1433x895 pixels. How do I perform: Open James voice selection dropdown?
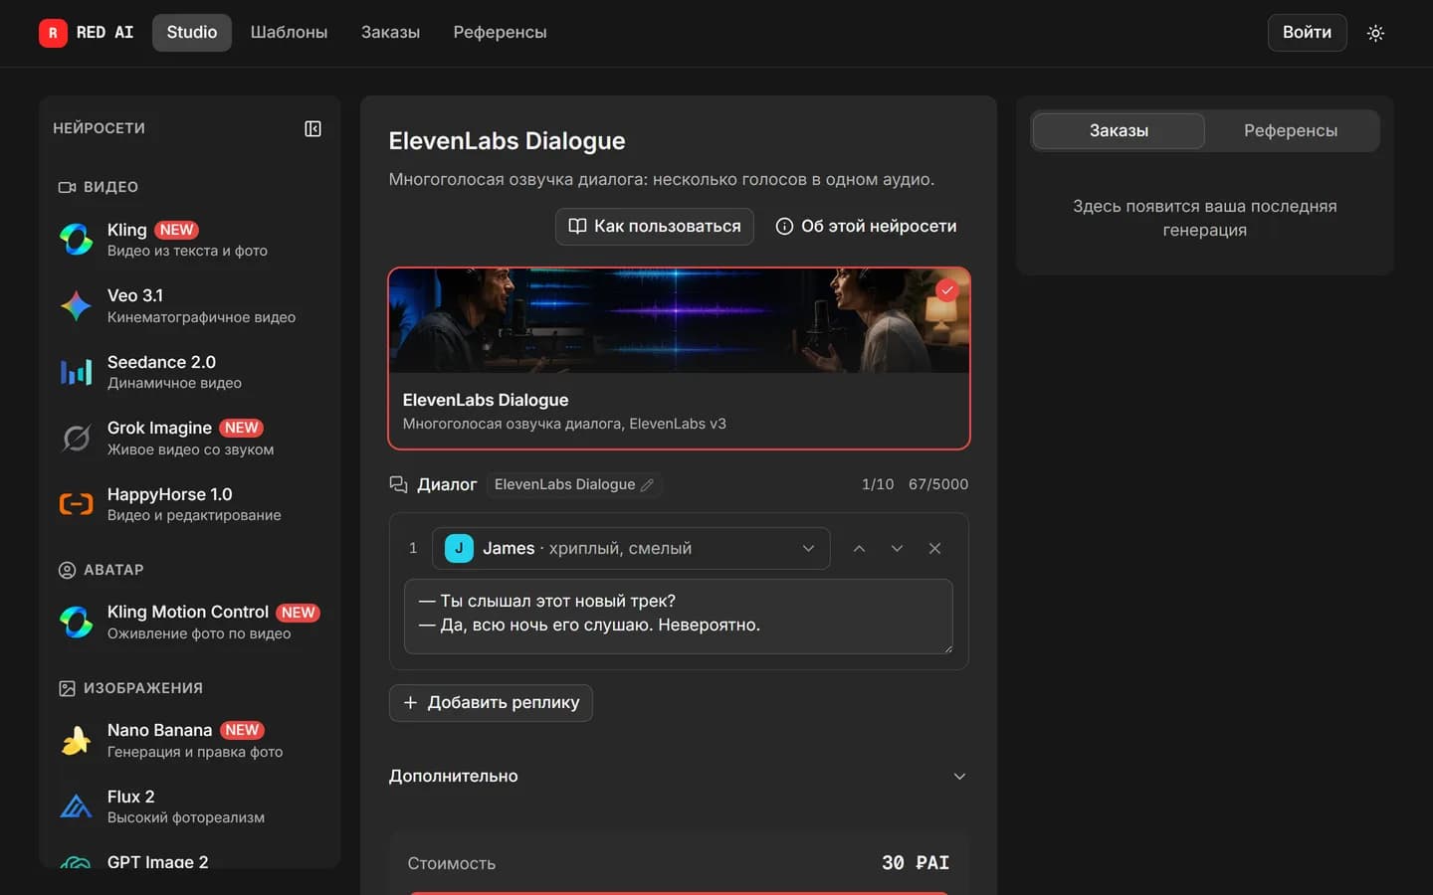click(x=631, y=548)
